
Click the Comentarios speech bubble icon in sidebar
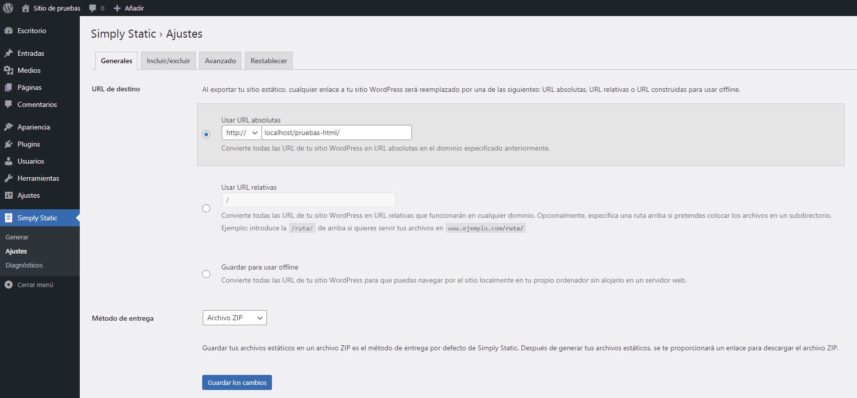click(x=9, y=104)
